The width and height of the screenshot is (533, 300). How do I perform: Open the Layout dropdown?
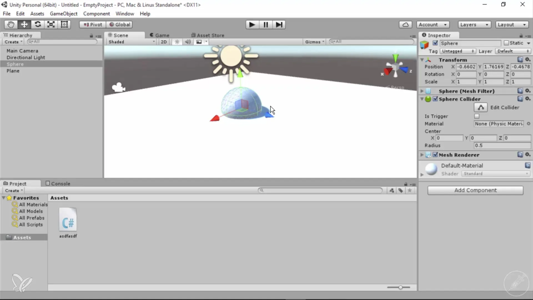pos(512,24)
